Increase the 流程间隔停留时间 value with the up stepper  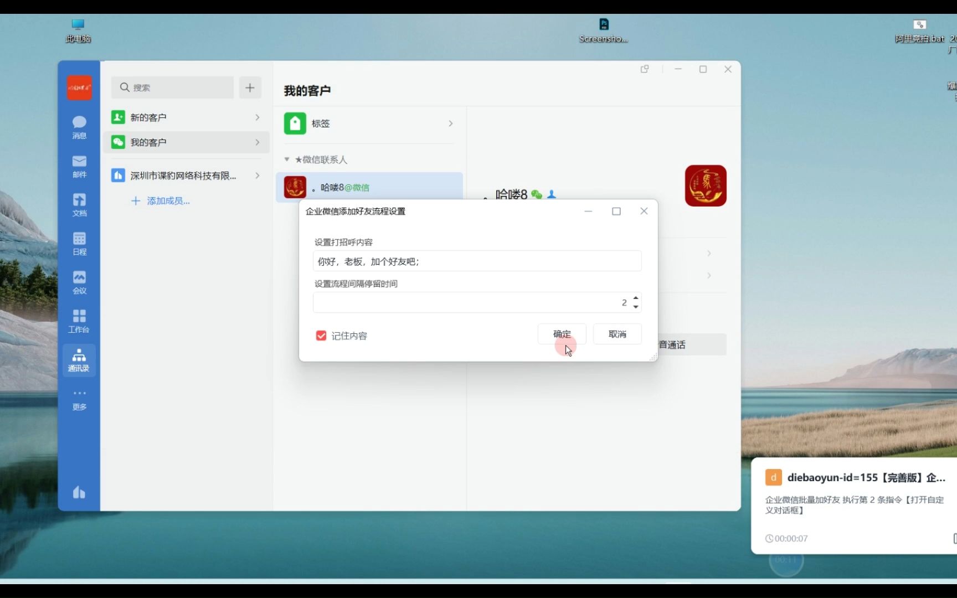(x=635, y=299)
